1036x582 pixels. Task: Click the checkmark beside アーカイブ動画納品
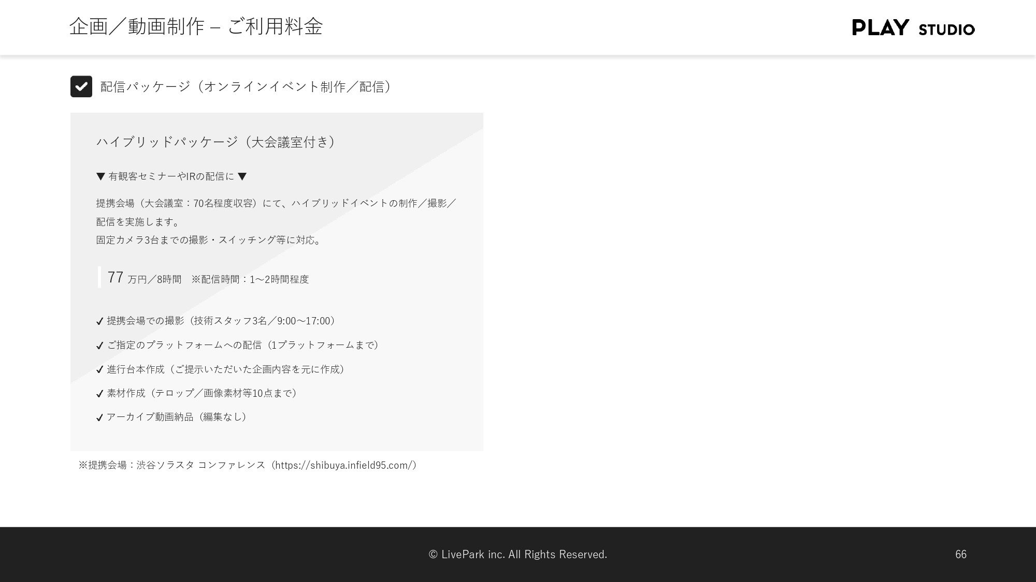pos(100,417)
